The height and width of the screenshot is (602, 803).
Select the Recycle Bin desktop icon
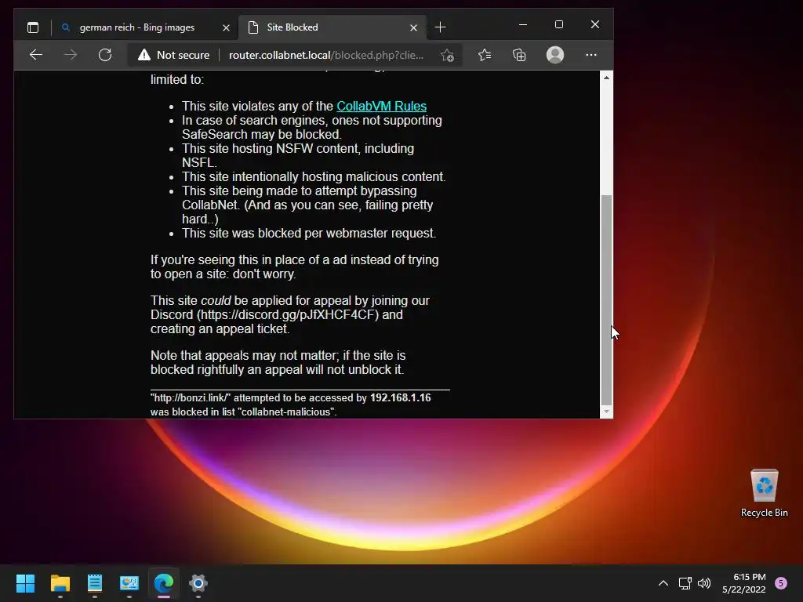(764, 493)
